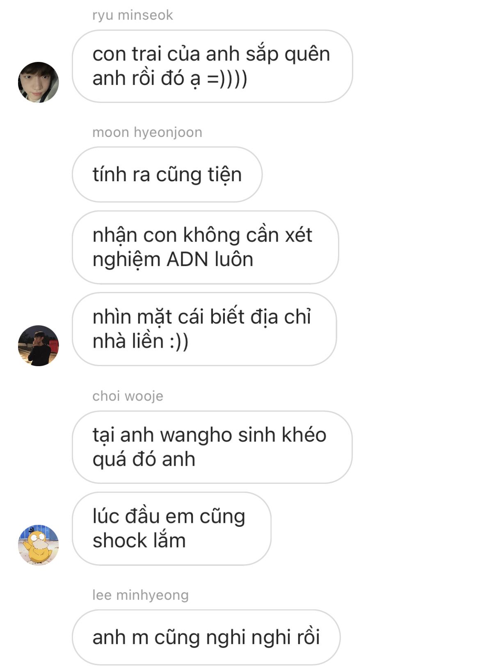The height and width of the screenshot is (670, 480).
Task: Open ryu minseok's profile picture avatar
Action: point(39,82)
